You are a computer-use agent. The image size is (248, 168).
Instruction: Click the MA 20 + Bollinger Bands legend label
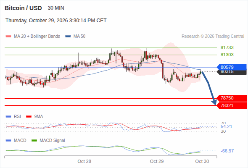pyautogui.click(x=37, y=37)
